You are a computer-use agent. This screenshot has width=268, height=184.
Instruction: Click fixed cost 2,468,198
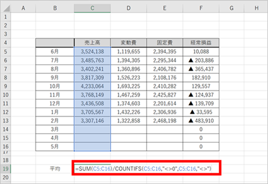coord(165,120)
